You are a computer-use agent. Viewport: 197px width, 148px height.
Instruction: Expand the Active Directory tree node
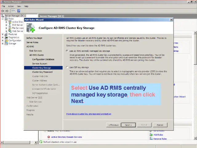click(x=6, y=22)
